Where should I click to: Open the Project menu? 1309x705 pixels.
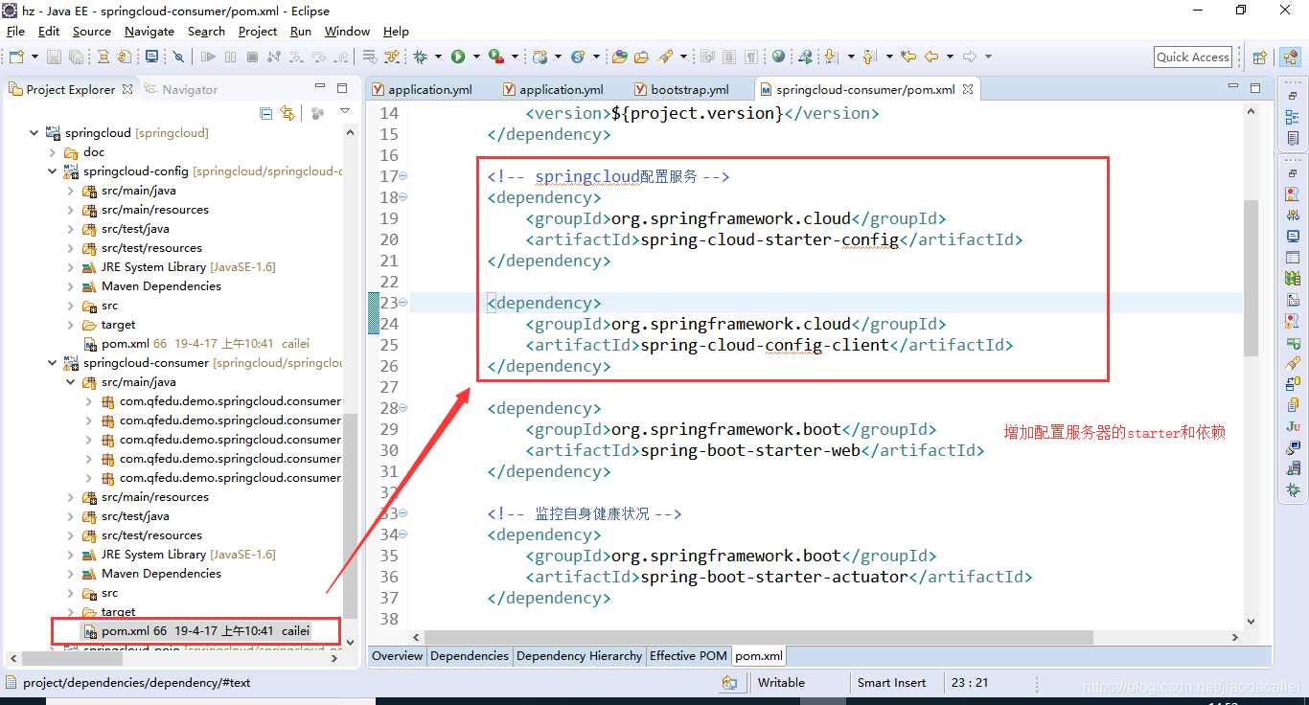[x=258, y=32]
